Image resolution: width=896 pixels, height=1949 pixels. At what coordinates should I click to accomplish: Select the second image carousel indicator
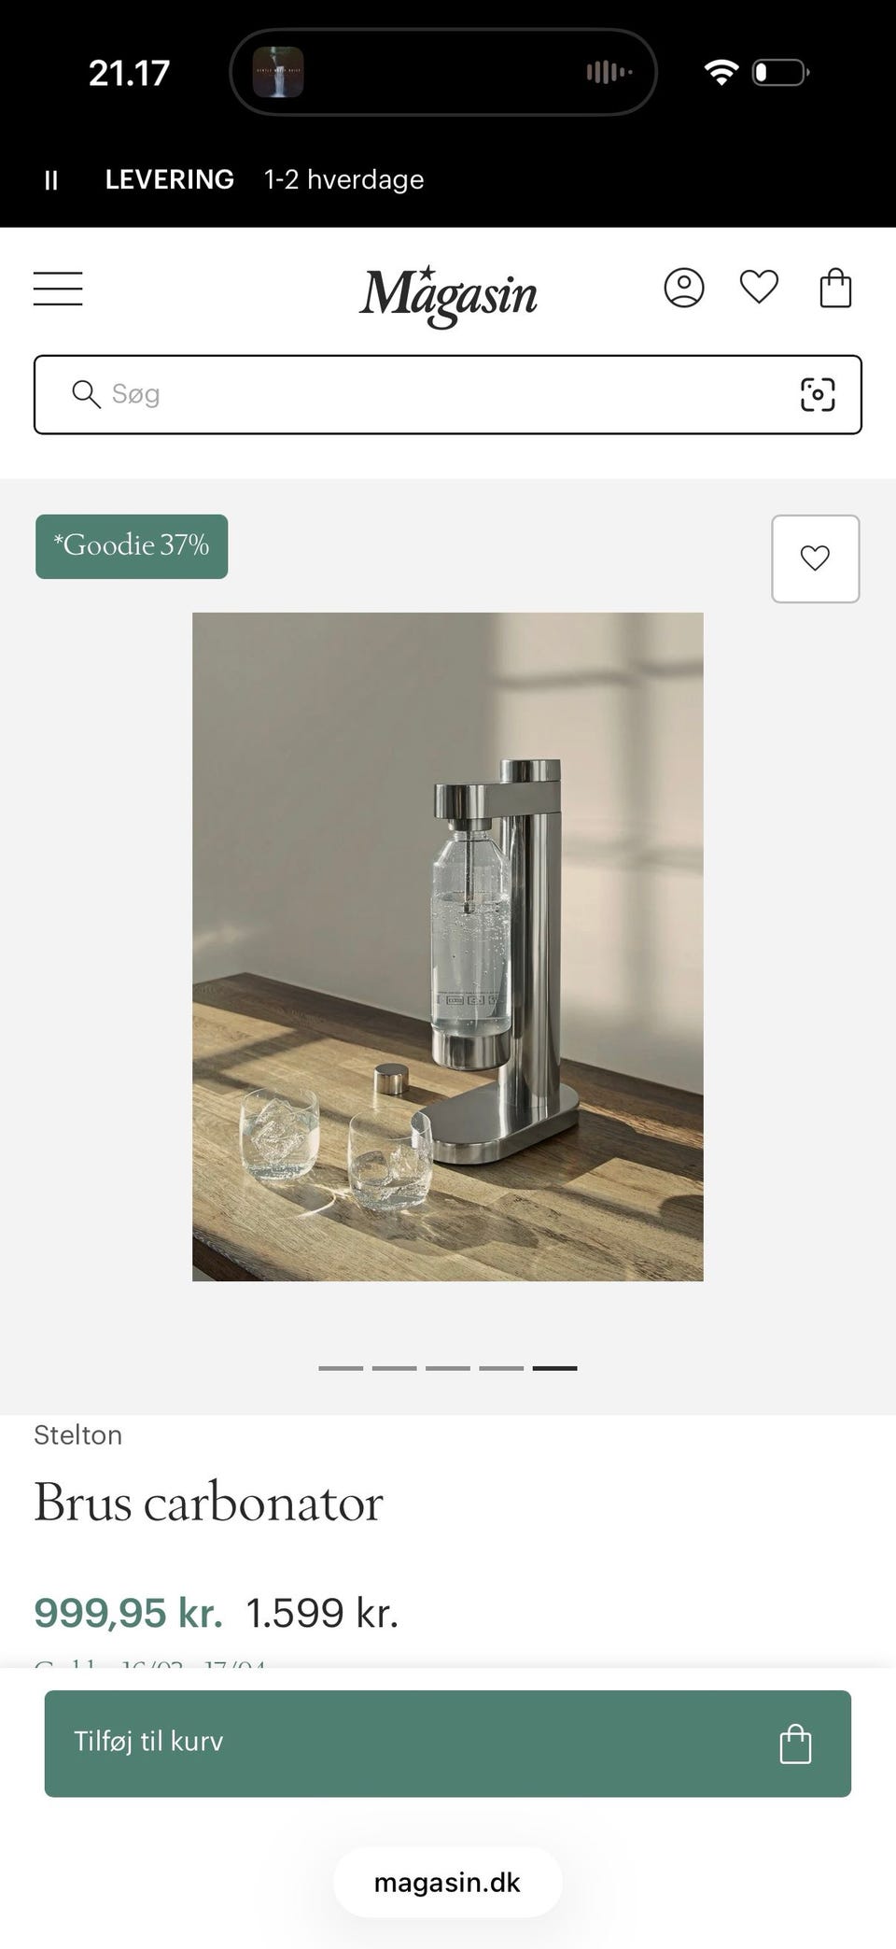[x=394, y=1368]
